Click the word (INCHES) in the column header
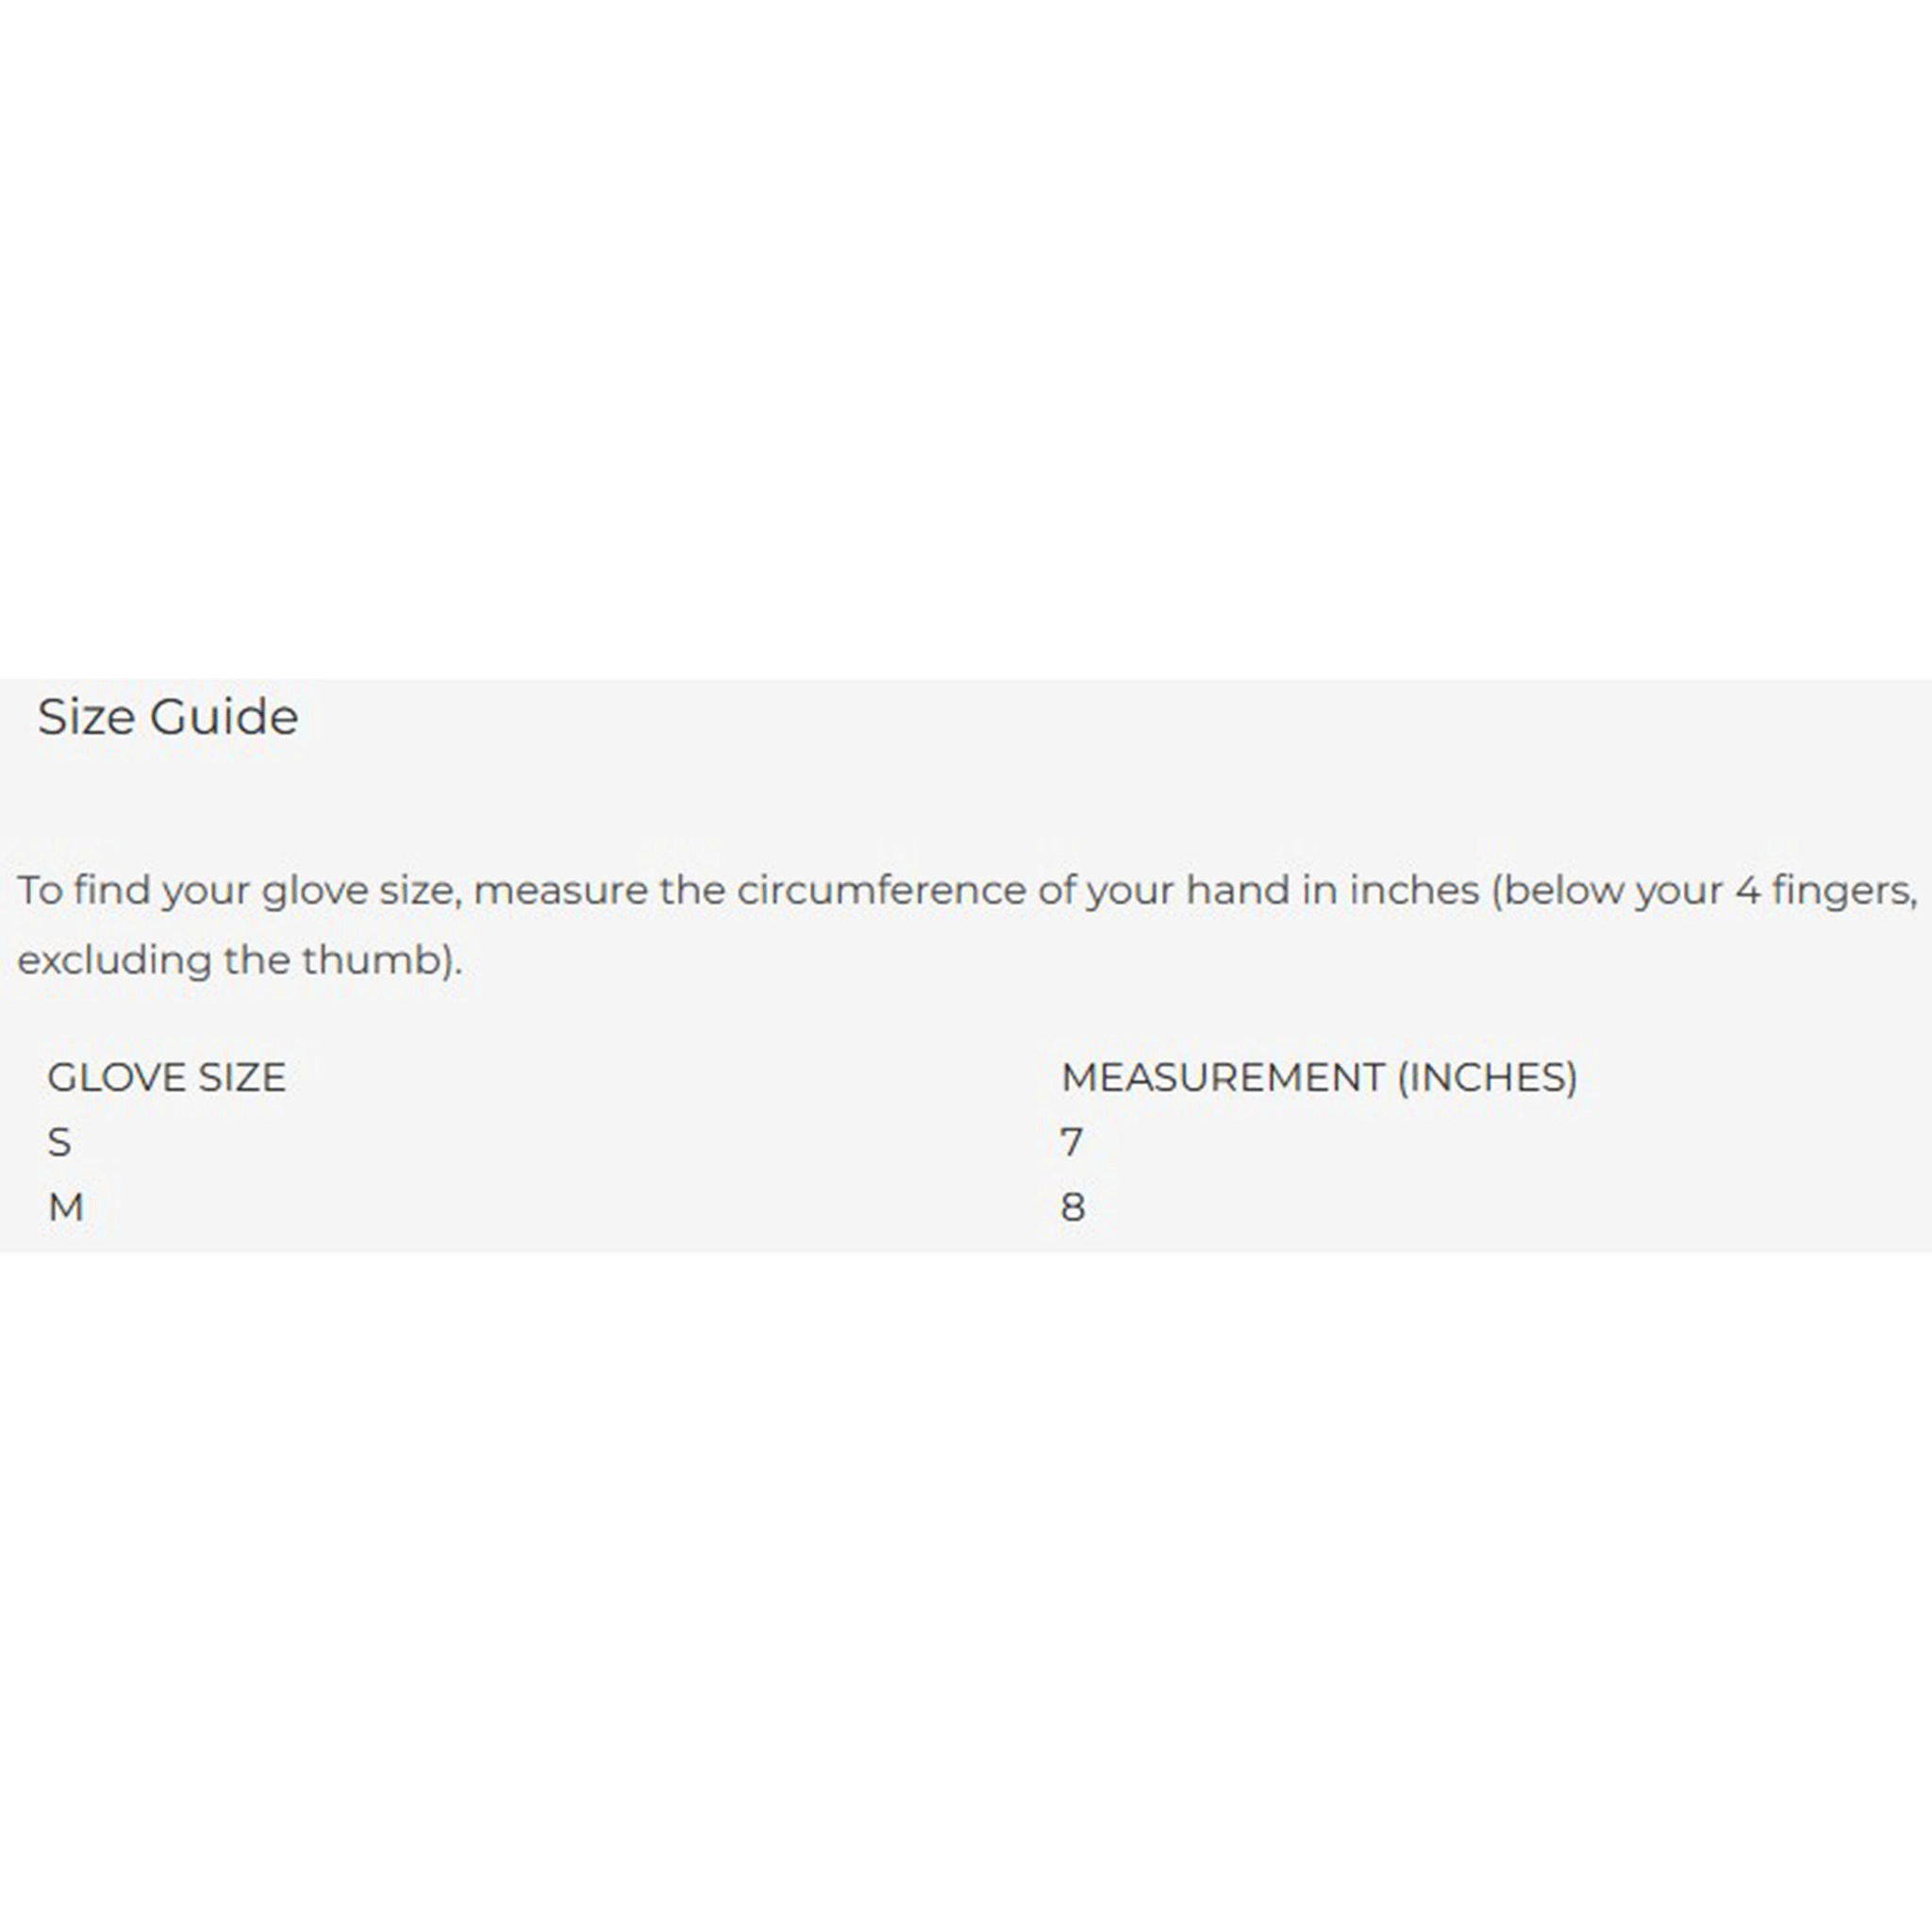 1487,1077
